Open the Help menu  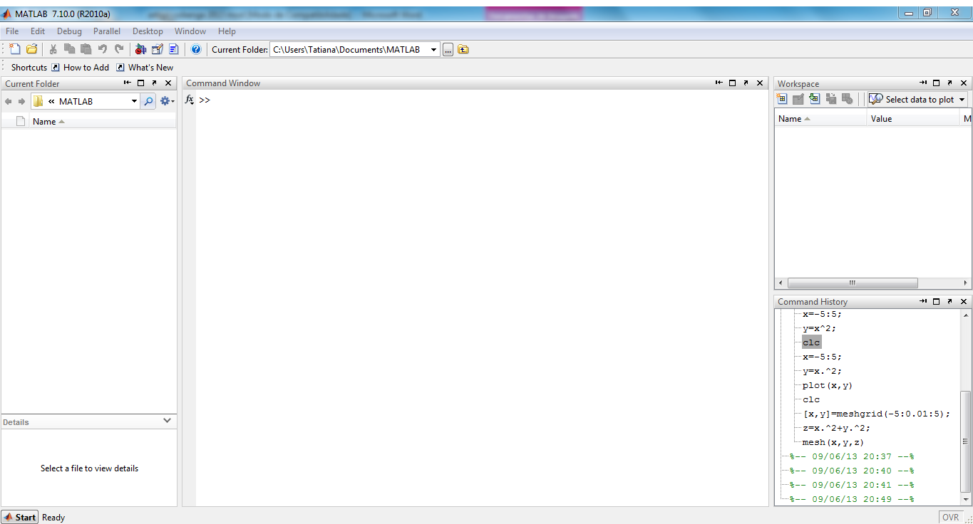point(227,31)
